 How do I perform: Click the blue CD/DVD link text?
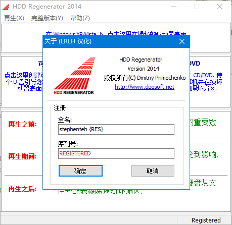pos(206,82)
